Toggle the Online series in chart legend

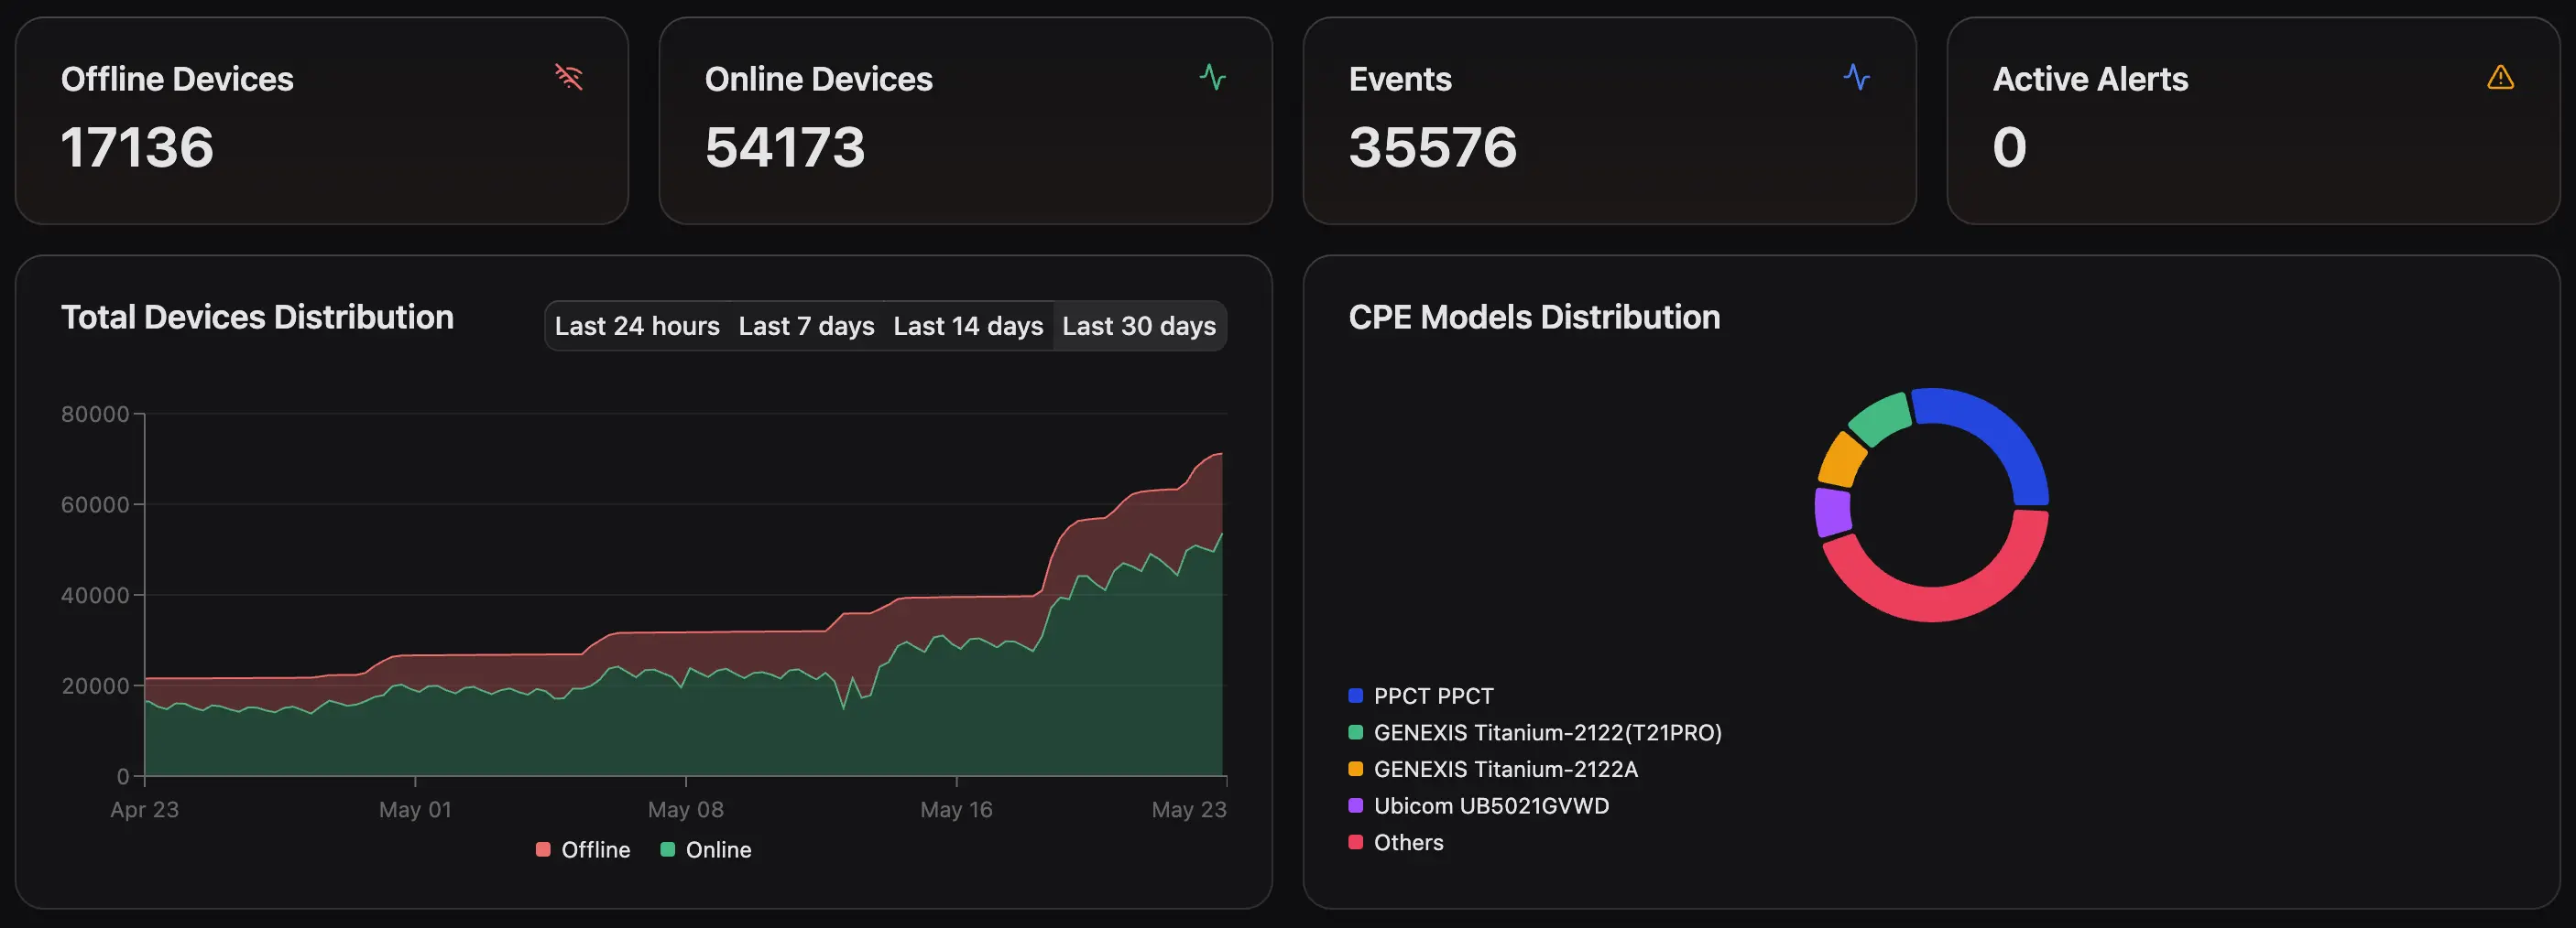[706, 849]
